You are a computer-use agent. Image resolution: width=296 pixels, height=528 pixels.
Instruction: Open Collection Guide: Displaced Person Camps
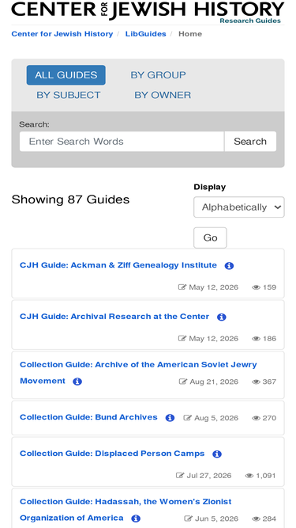(112, 454)
